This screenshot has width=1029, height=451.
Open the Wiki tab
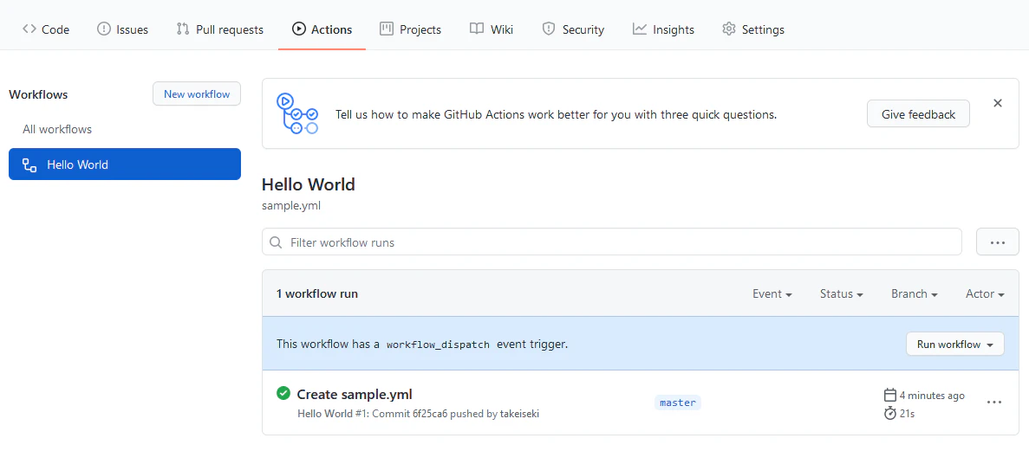[492, 29]
